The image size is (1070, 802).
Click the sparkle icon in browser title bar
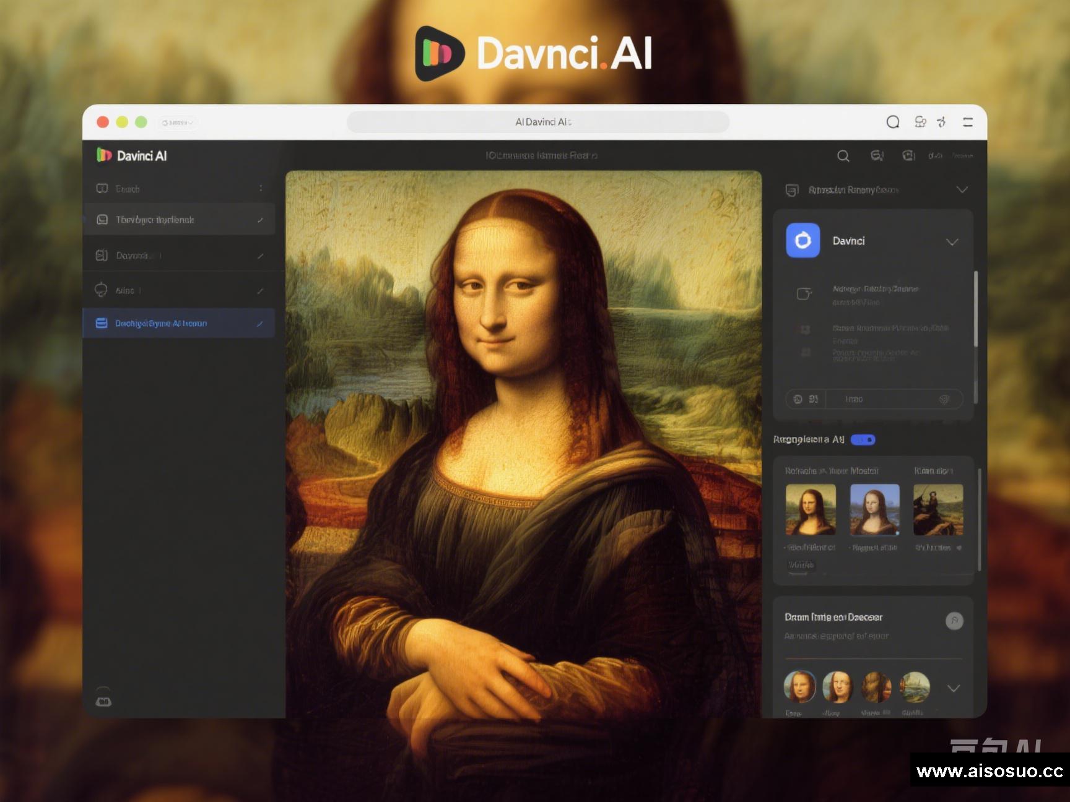(942, 122)
